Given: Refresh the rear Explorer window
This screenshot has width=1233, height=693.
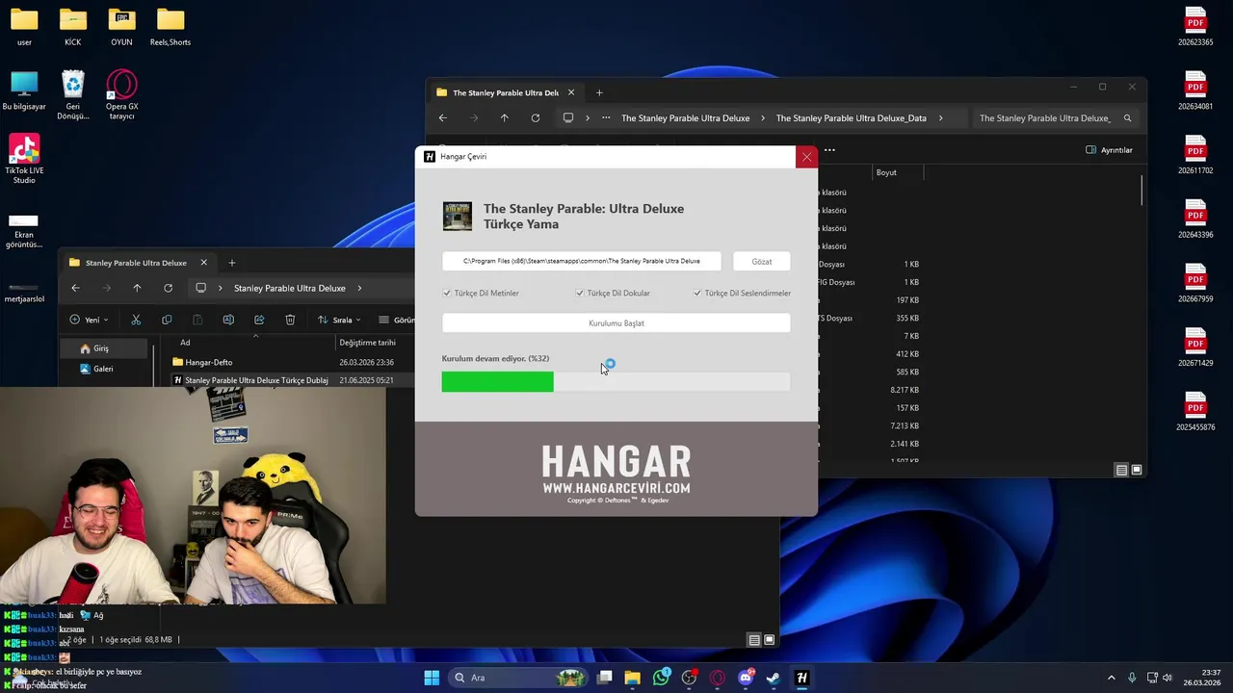Looking at the screenshot, I should (x=536, y=118).
